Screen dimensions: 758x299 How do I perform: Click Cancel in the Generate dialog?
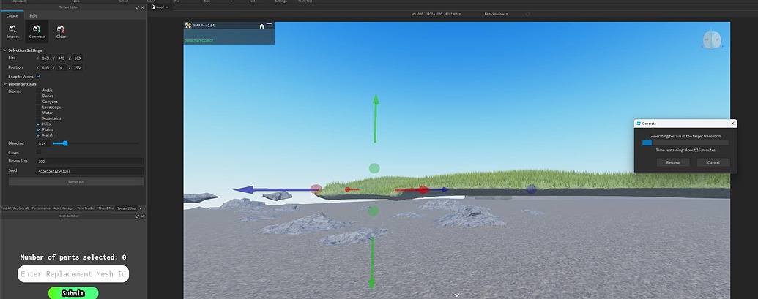coord(713,162)
